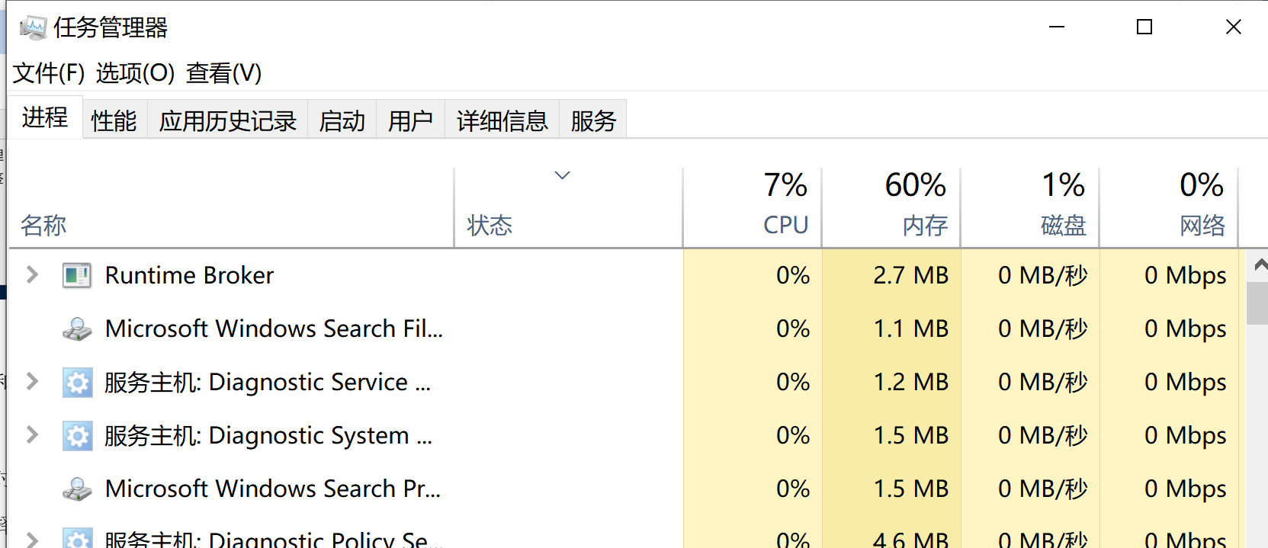Screen dimensions: 1268x548
Task: Click the Microsoft Windows Search Filter icon
Action: [77, 328]
